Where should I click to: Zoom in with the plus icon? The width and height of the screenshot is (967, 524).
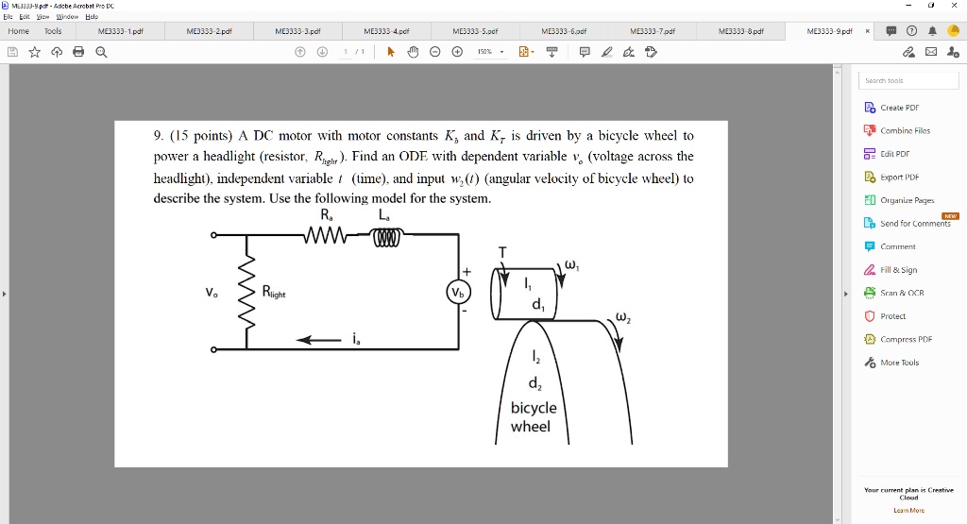pos(457,52)
